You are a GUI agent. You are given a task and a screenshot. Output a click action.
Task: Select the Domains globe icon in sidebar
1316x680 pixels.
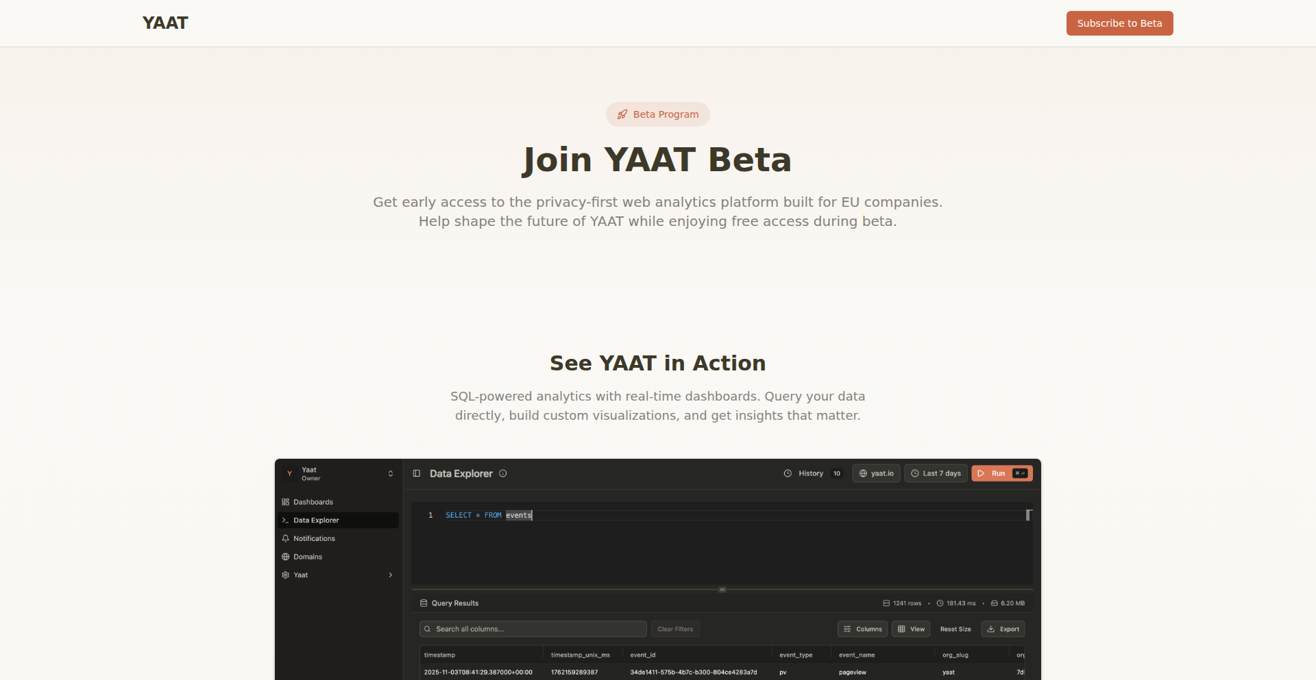[286, 557]
